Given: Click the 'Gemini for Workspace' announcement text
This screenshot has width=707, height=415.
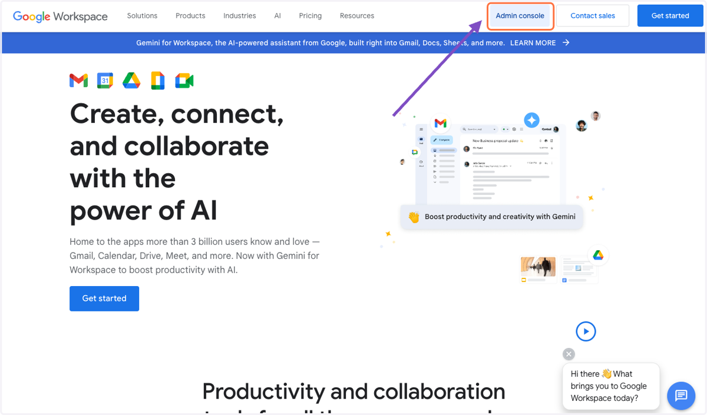Looking at the screenshot, I should (x=321, y=42).
